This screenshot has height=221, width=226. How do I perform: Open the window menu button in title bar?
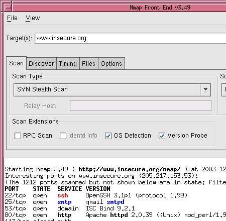coord(8,8)
